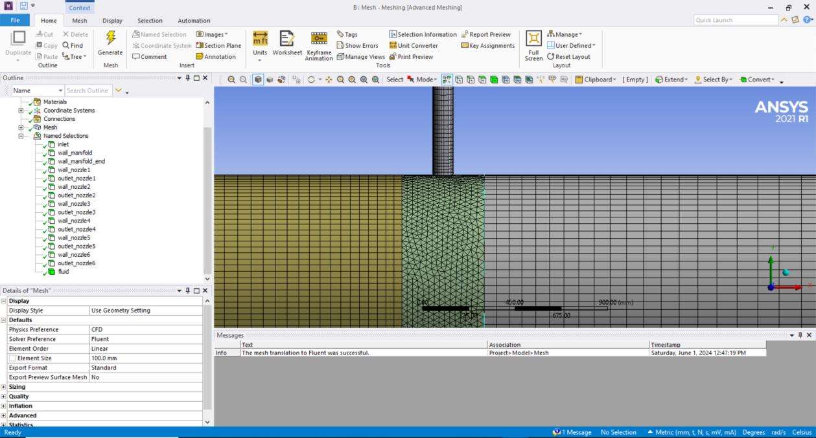Toggle auto-hide pin on Outline panel
This screenshot has height=438, width=816.
point(188,78)
